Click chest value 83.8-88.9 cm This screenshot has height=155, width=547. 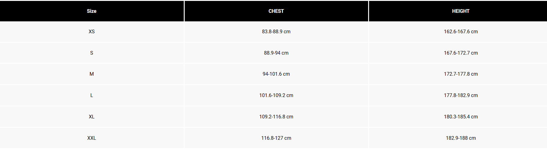(x=276, y=31)
